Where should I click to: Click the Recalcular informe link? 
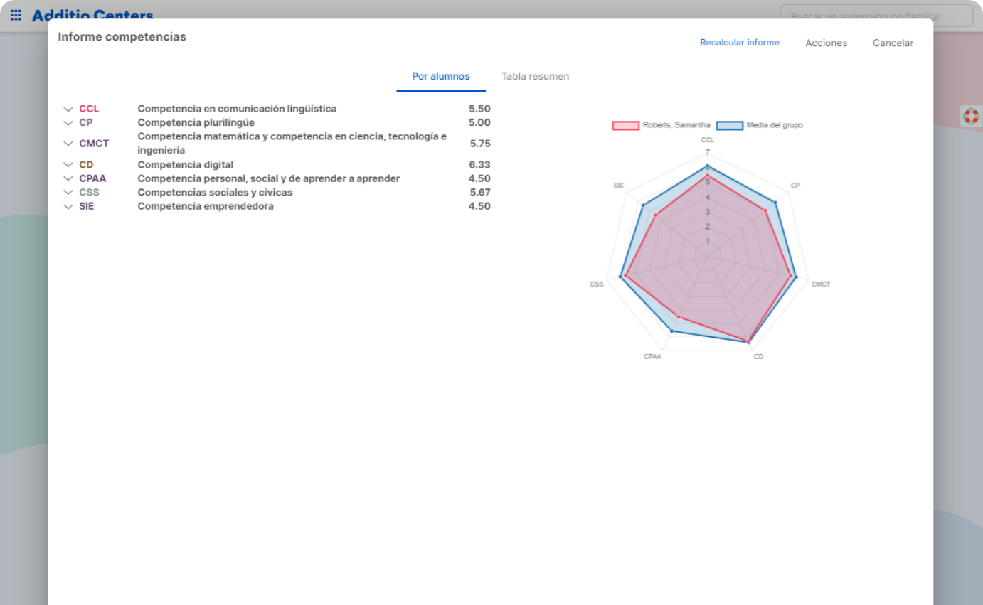pos(740,43)
